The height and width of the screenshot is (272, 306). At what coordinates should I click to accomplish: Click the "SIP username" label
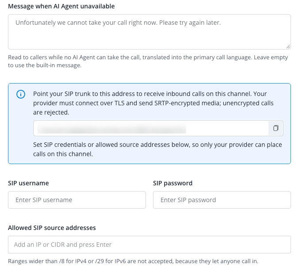[28, 183]
